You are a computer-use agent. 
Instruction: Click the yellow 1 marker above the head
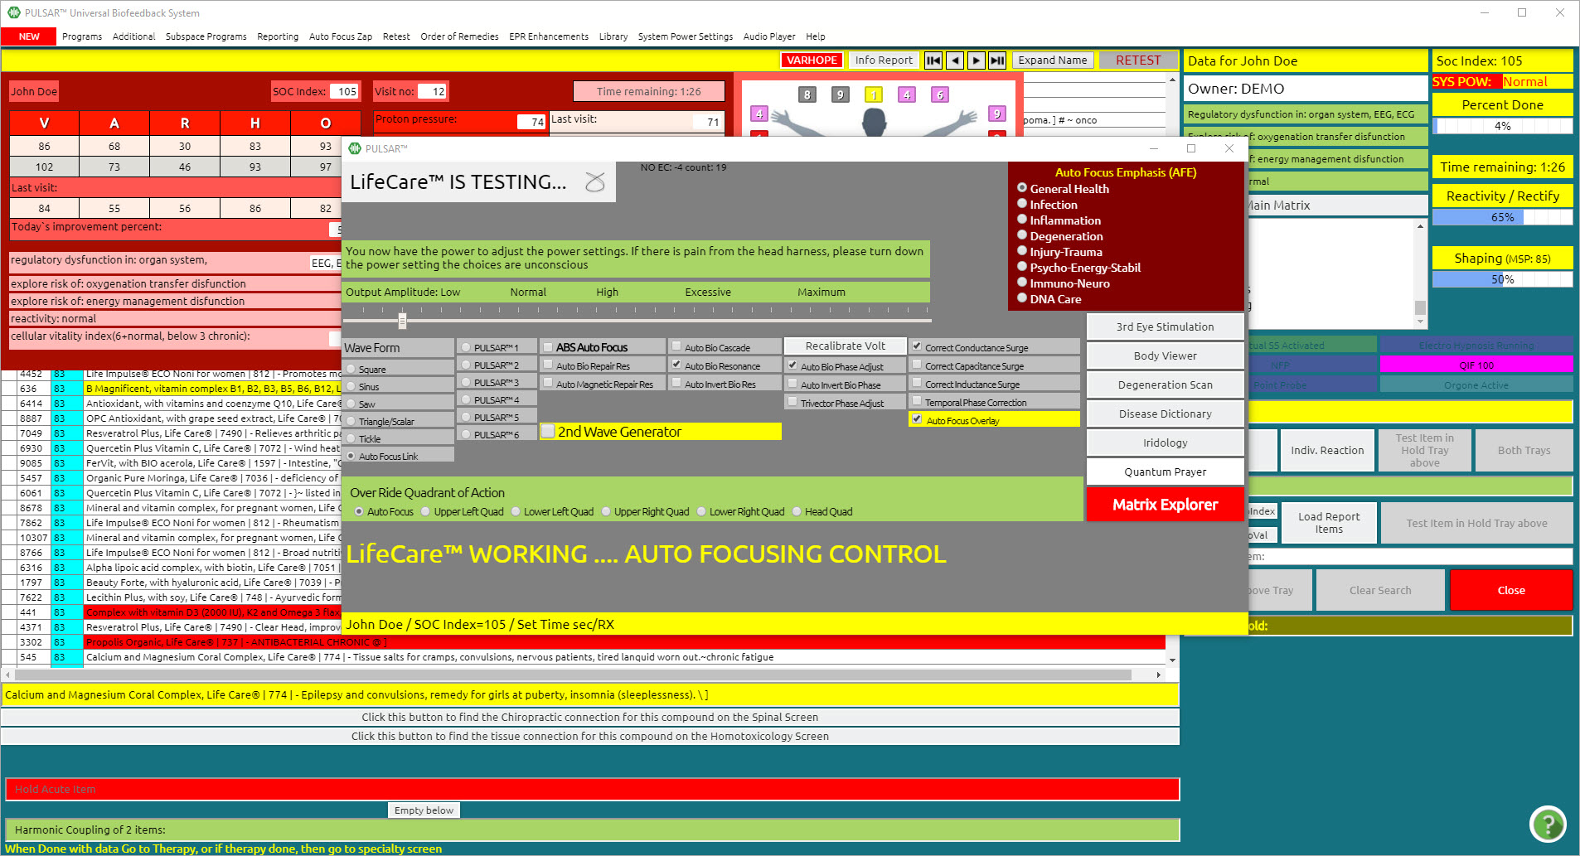[x=873, y=95]
